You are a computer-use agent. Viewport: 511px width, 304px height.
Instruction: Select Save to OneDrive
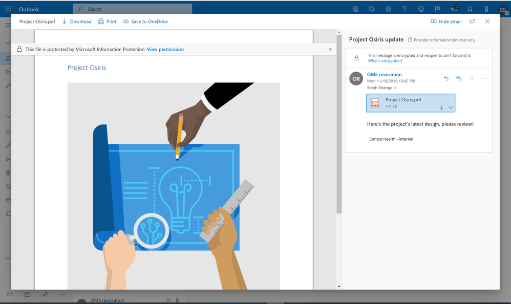(145, 21)
